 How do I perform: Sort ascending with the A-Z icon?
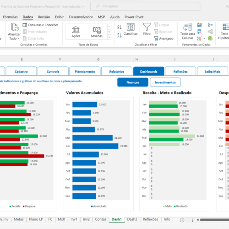(120, 27)
